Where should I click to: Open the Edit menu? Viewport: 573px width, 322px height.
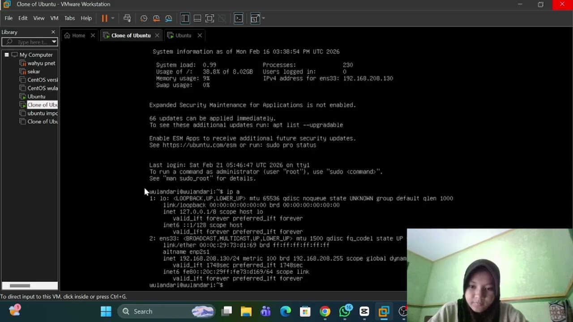tap(23, 18)
